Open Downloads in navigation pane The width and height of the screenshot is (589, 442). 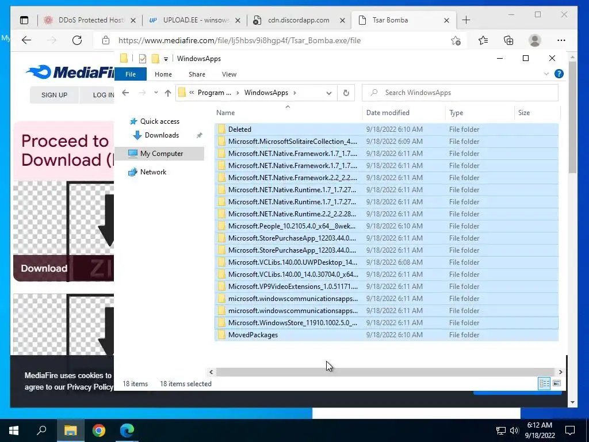click(162, 135)
